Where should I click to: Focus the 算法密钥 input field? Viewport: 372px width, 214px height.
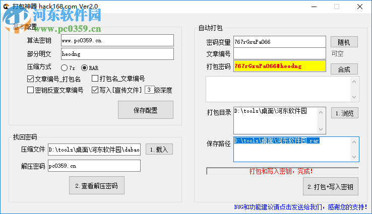(x=117, y=40)
